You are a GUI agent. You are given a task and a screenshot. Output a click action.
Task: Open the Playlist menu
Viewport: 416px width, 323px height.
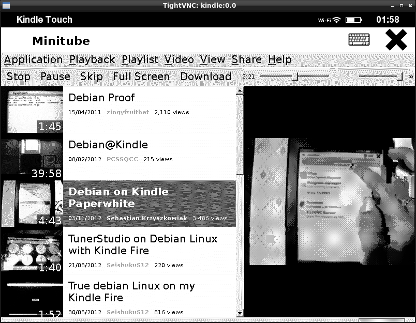pyautogui.click(x=140, y=59)
